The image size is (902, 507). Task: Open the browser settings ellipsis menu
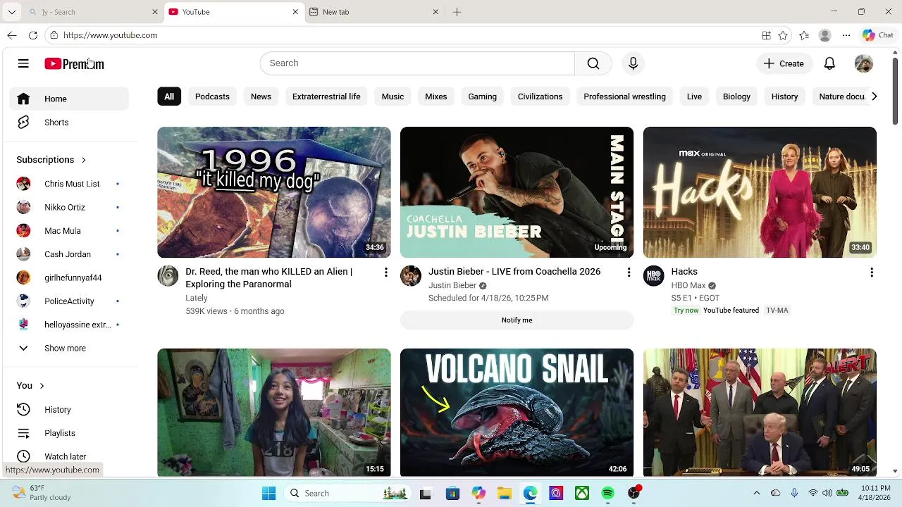(846, 35)
